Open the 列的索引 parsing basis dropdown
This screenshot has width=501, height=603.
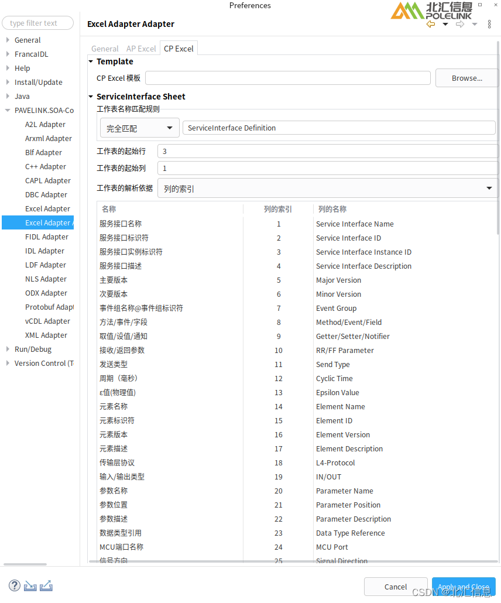point(328,189)
